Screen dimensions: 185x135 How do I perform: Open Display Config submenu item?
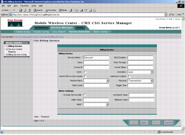(41, 32)
